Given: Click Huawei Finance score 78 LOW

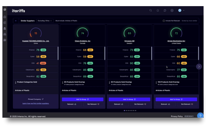Looking at the screenshot, I should pos(41,50).
